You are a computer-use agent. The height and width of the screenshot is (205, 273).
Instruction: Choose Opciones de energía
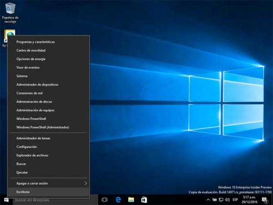(x=49, y=59)
